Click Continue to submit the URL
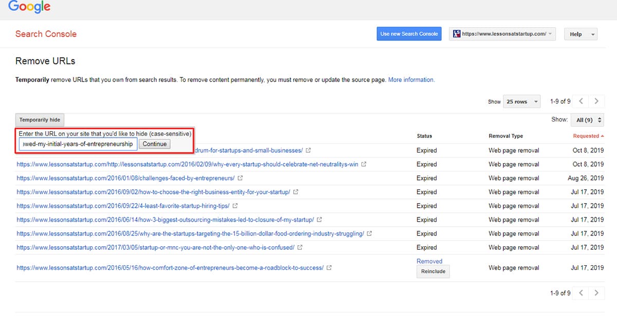This screenshot has width=617, height=317. 155,144
